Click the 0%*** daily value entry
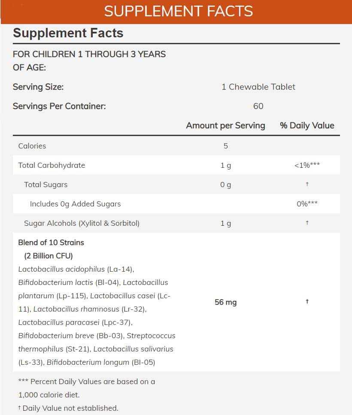This screenshot has height=415, width=352. [307, 204]
